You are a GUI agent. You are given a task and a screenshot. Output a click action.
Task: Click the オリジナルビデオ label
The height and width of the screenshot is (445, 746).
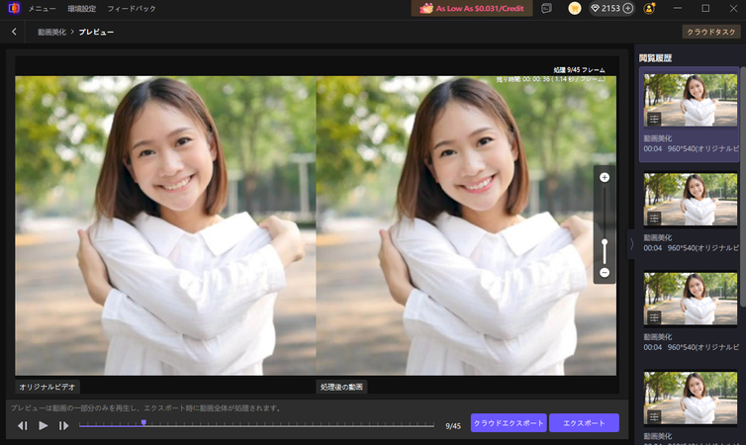coord(47,387)
